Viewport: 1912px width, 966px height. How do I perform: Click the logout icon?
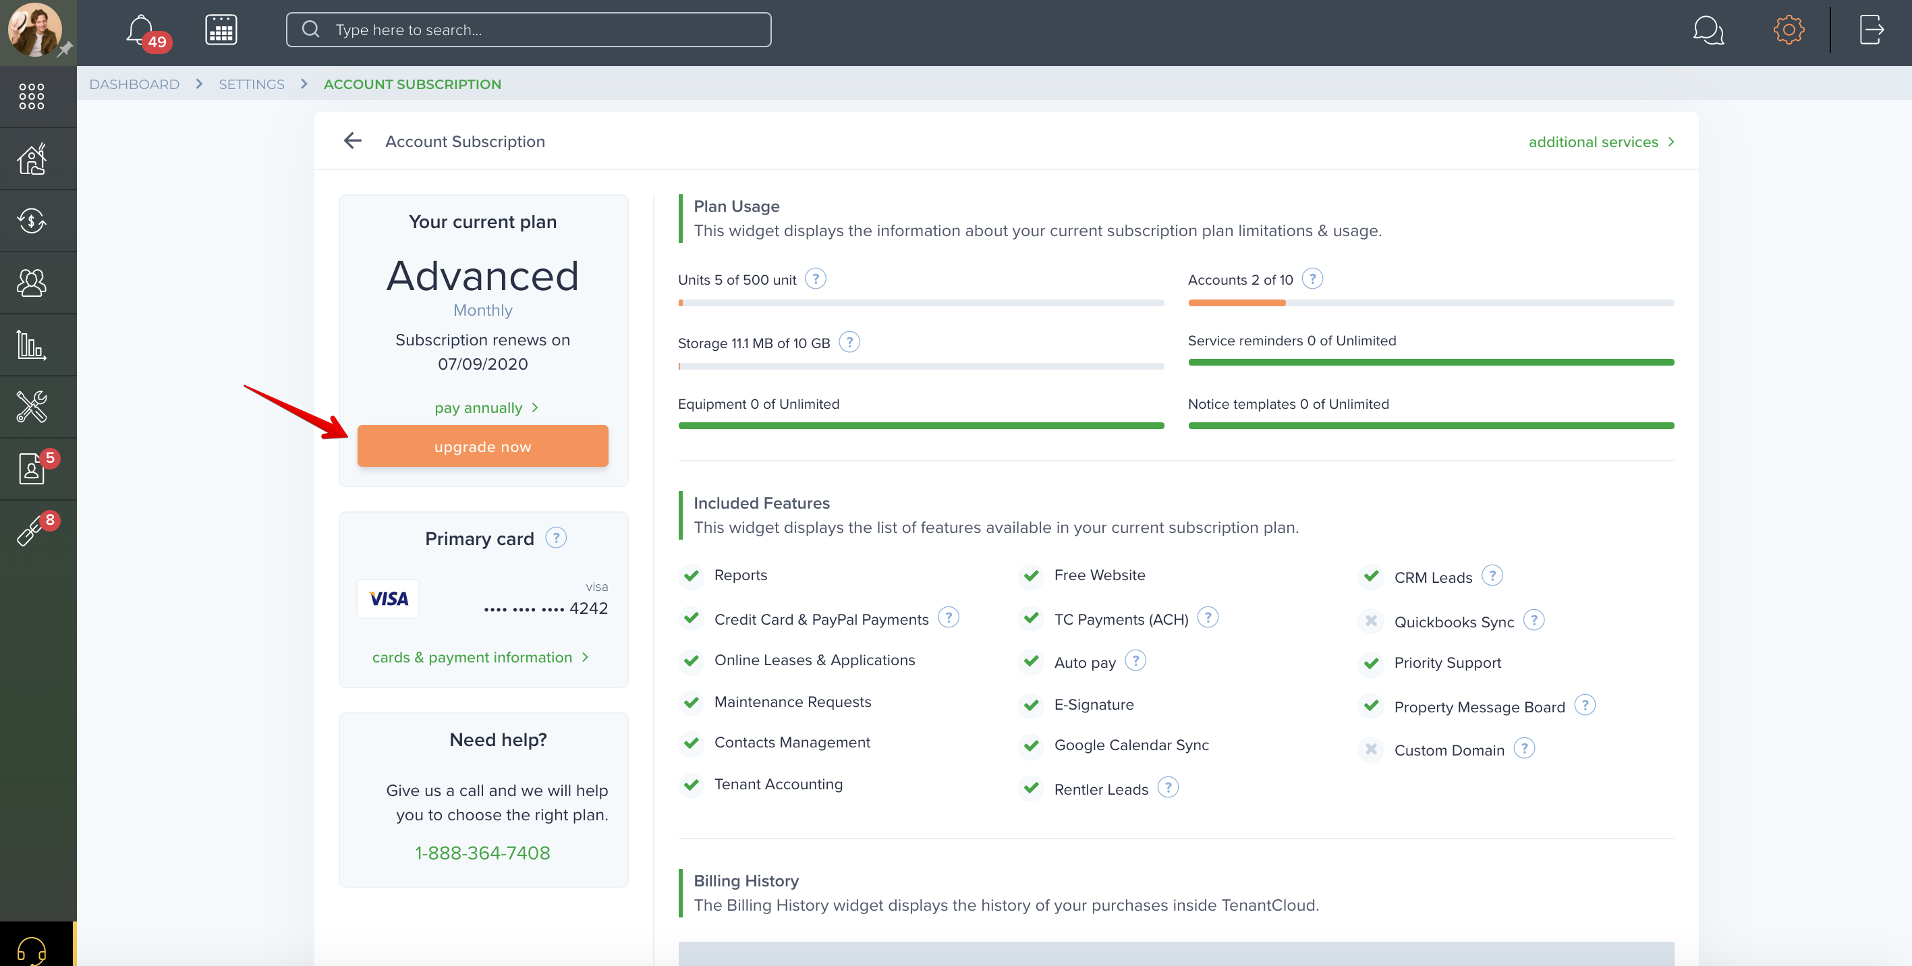point(1871,30)
